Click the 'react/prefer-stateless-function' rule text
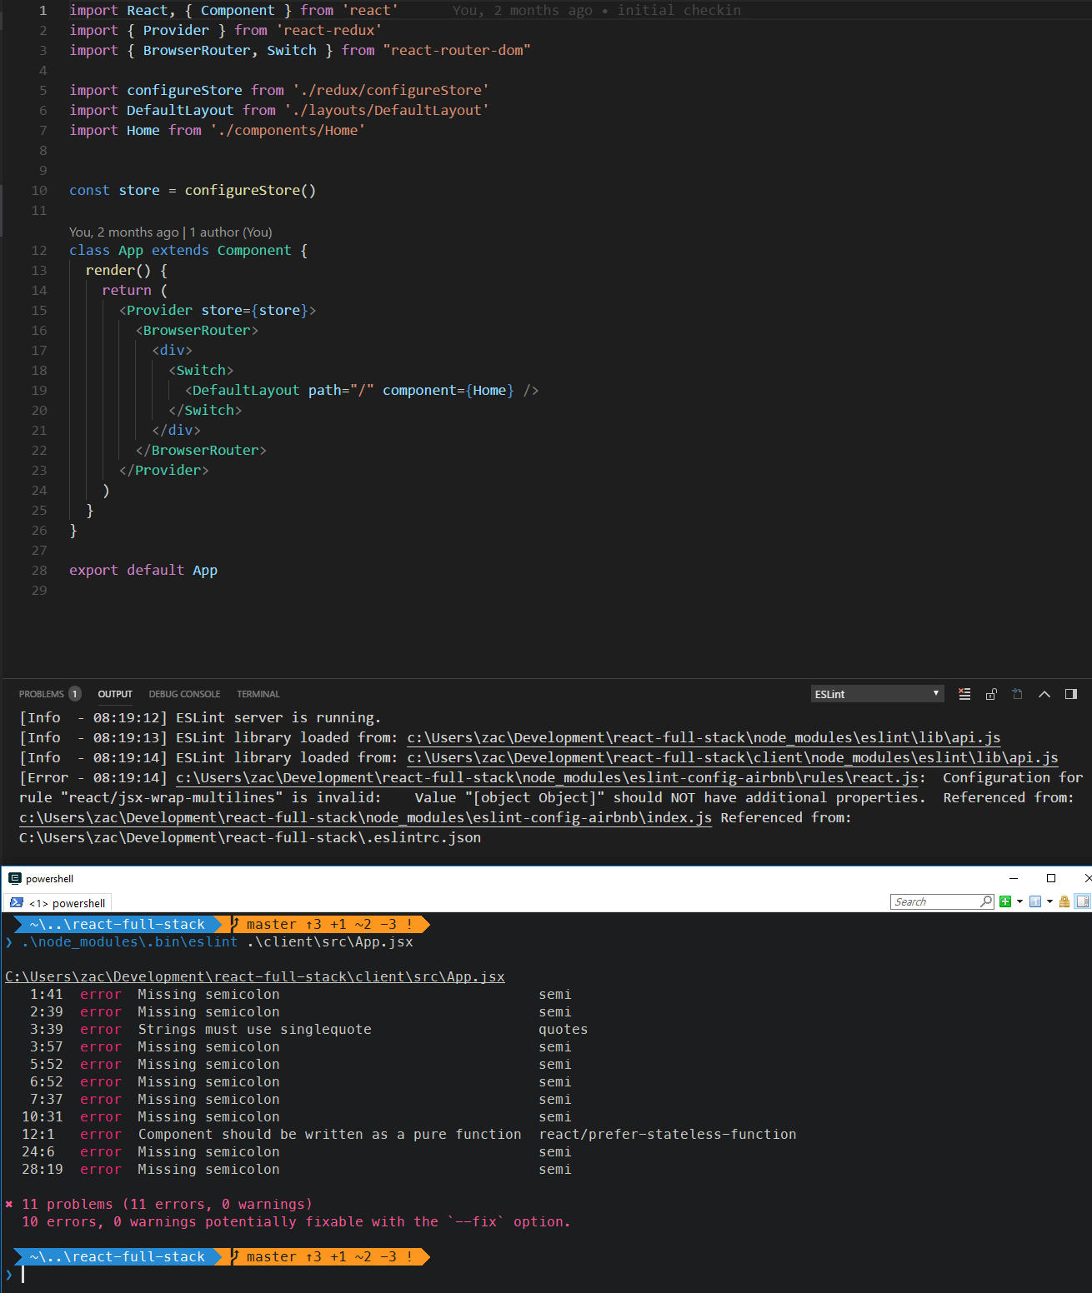1092x1293 pixels. pos(668,1135)
